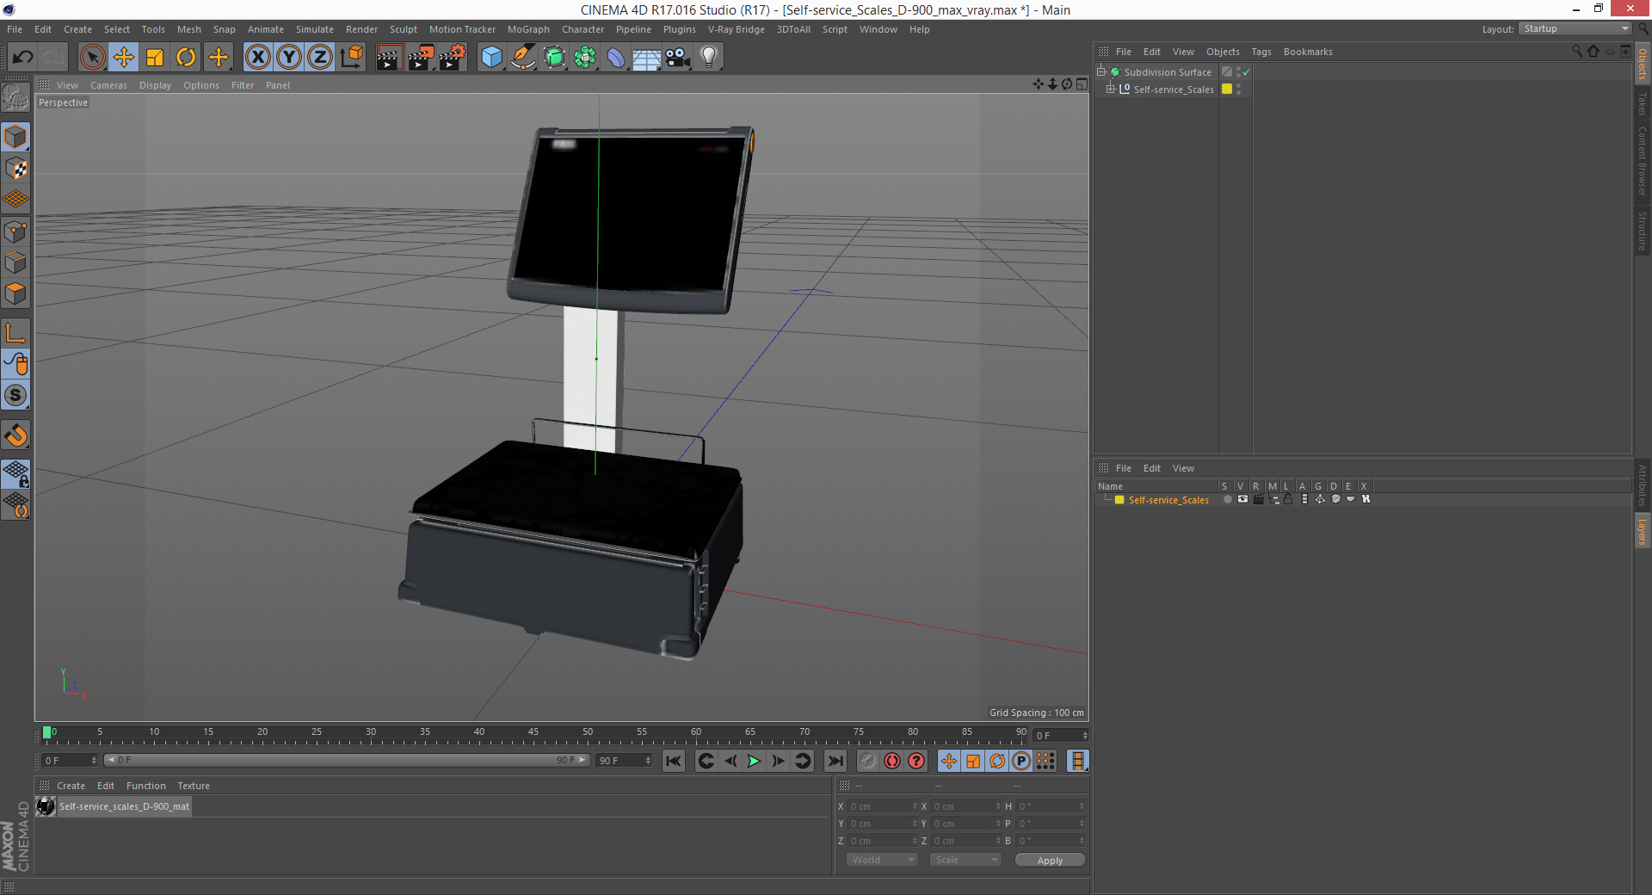Play the animation forward
The image size is (1652, 895).
[754, 761]
